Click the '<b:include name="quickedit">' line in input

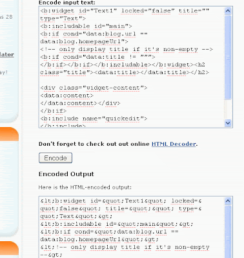94,119
